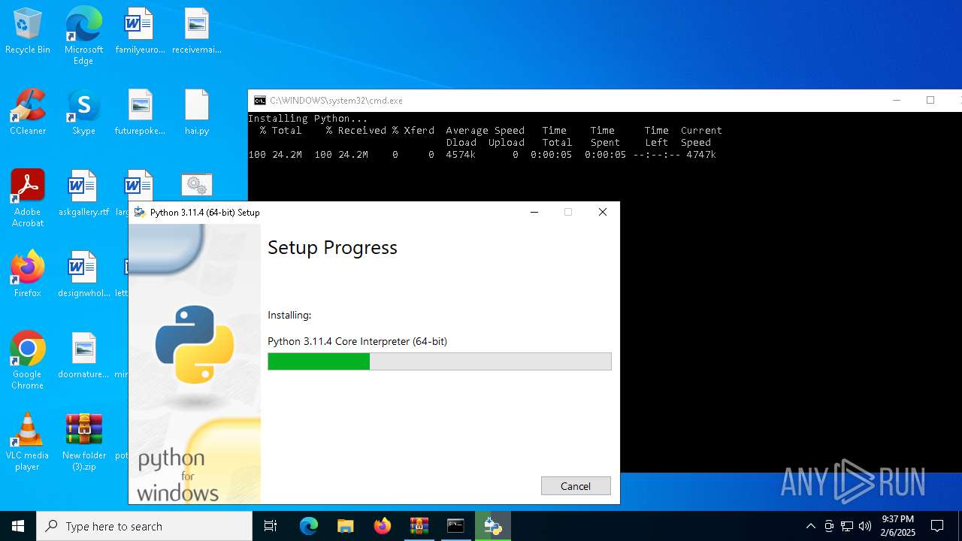Viewport: 962px width, 541px height.
Task: Minimize the Python Setup window
Action: (x=534, y=213)
